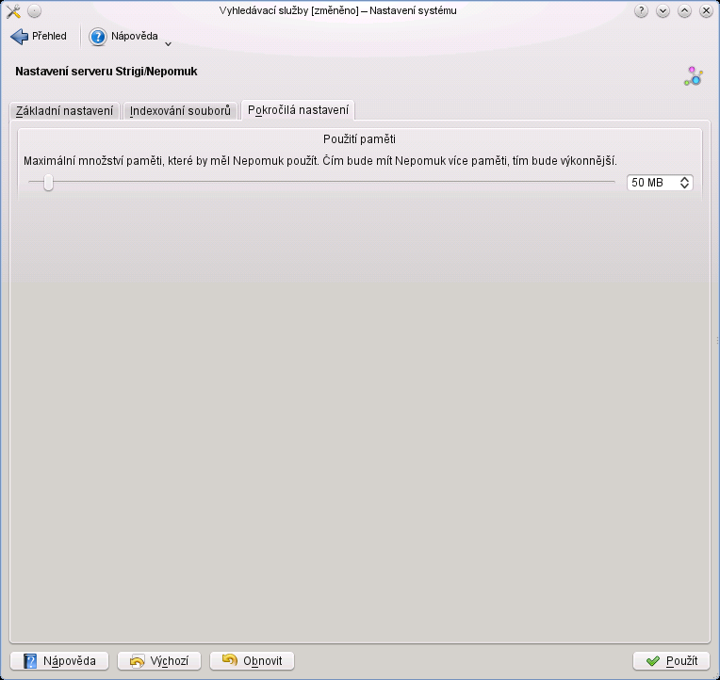Click the Nápověda button at bottom left
Viewport: 720px width, 680px height.
click(x=59, y=661)
